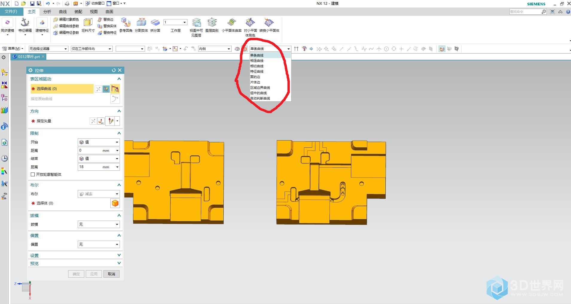
Task: Open the 同步建模 synchronous modeling tool
Action: [x=7, y=26]
